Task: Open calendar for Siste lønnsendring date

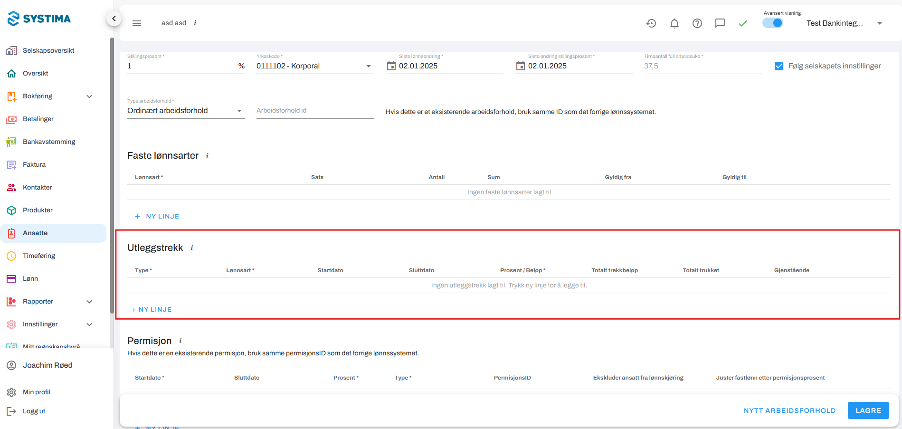Action: coord(391,66)
